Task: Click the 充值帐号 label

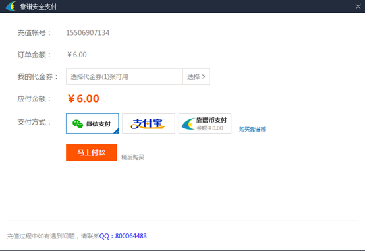Action: point(34,33)
